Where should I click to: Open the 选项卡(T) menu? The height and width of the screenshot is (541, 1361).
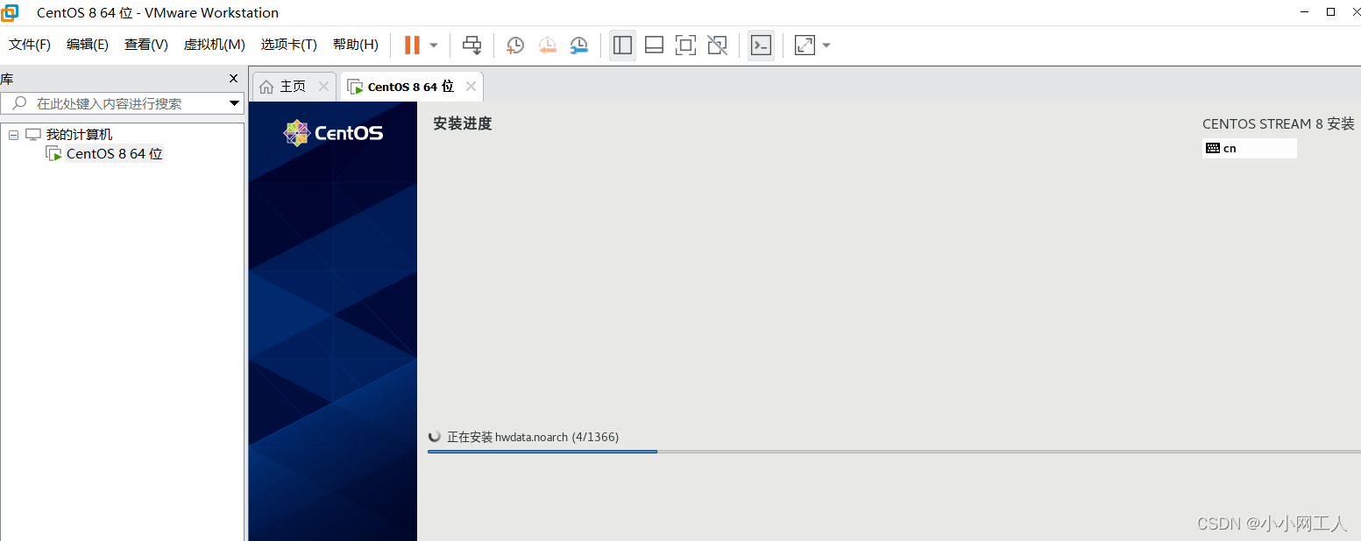(x=288, y=45)
